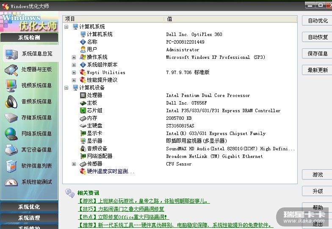Image resolution: width=332 pixels, height=229 pixels.
Task: Click the Wopti Utilities icon in tree
Action: pos(83,72)
